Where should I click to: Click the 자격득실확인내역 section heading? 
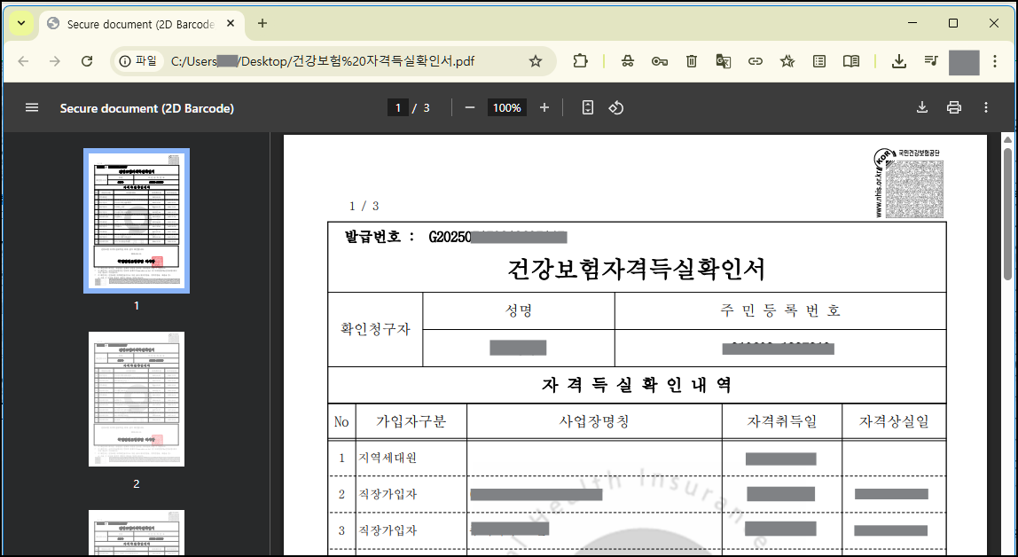point(637,385)
